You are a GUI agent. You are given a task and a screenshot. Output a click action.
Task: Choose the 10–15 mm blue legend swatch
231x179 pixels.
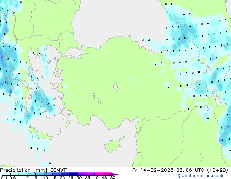48,174
